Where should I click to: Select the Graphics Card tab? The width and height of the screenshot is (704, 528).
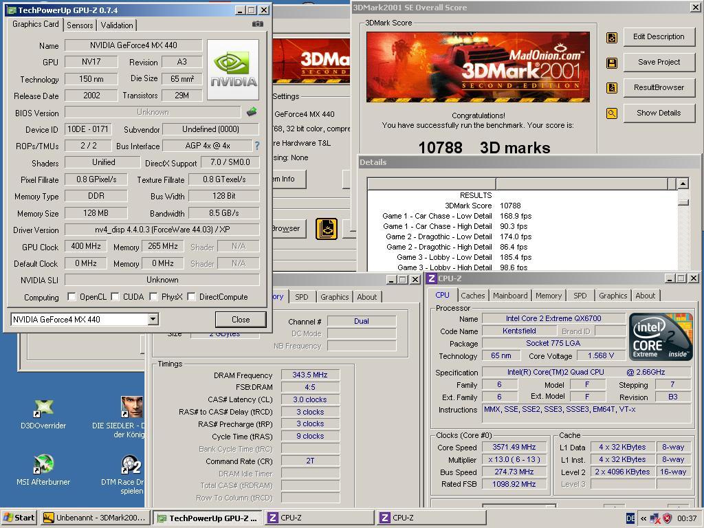36,24
